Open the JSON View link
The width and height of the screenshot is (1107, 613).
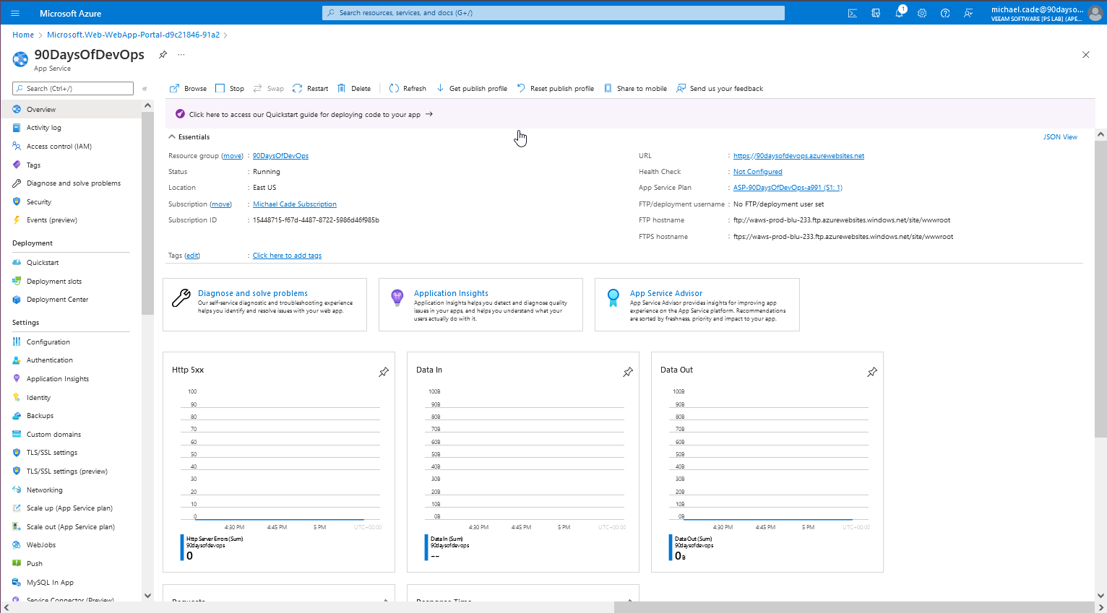tap(1060, 136)
